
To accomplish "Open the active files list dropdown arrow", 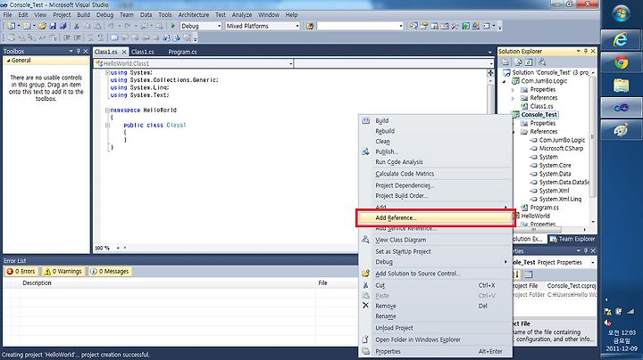I will (489, 52).
